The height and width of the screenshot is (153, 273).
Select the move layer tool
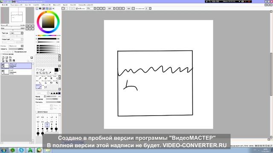coord(37,73)
